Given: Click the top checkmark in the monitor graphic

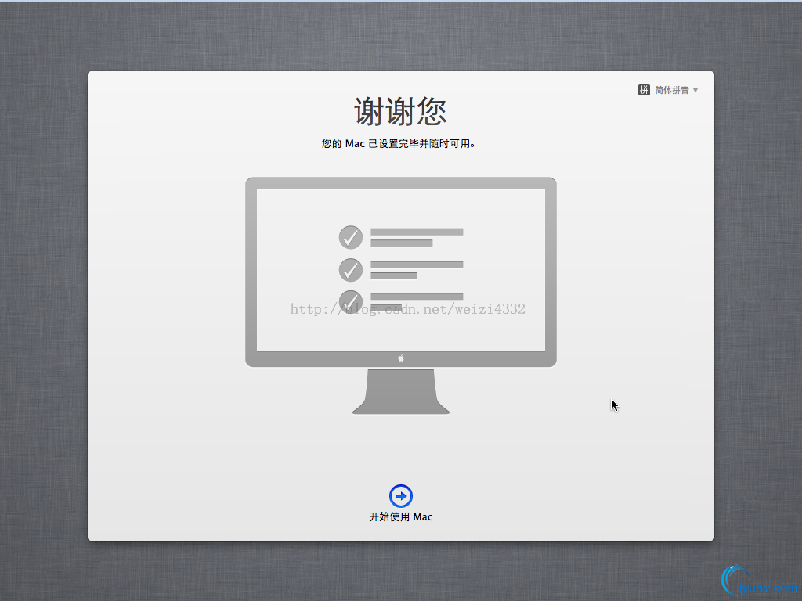Looking at the screenshot, I should tap(350, 237).
